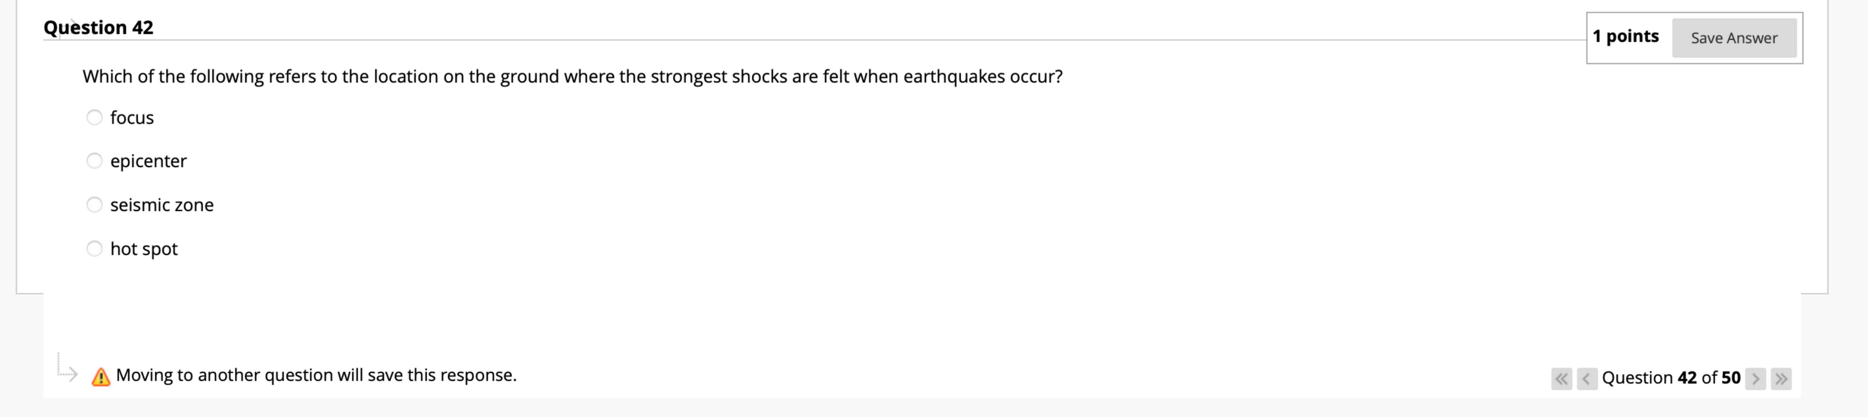
Task: Select the epicenter answer option
Action: click(x=94, y=161)
